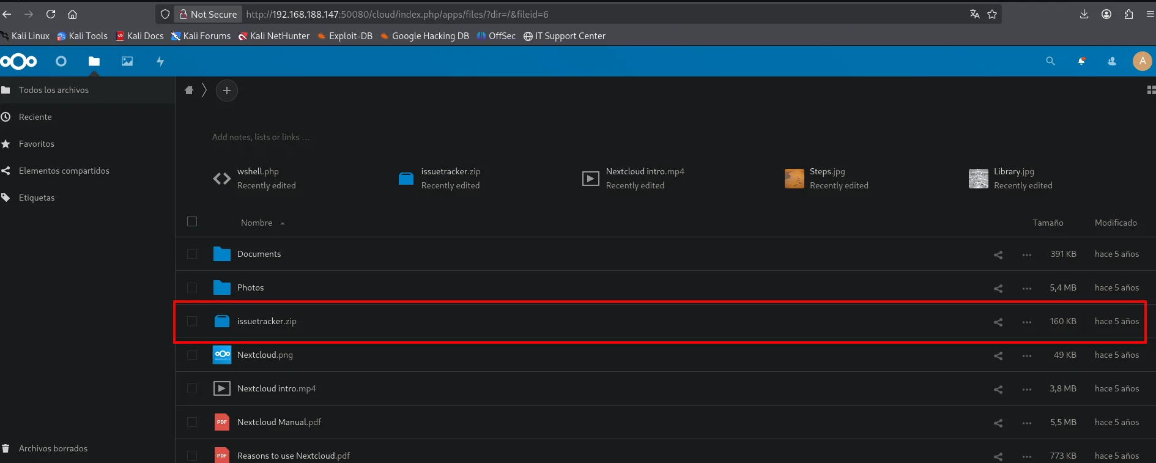Viewport: 1156px width, 463px height.
Task: Open recently edited wshell.php
Action: (254, 178)
